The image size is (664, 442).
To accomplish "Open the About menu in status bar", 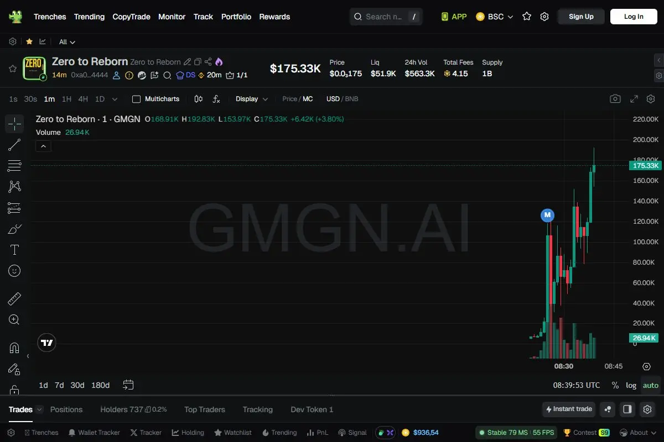I will click(637, 433).
